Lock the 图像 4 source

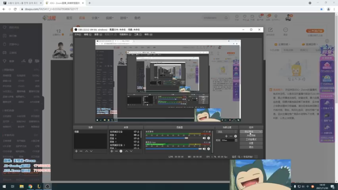[x=138, y=138]
